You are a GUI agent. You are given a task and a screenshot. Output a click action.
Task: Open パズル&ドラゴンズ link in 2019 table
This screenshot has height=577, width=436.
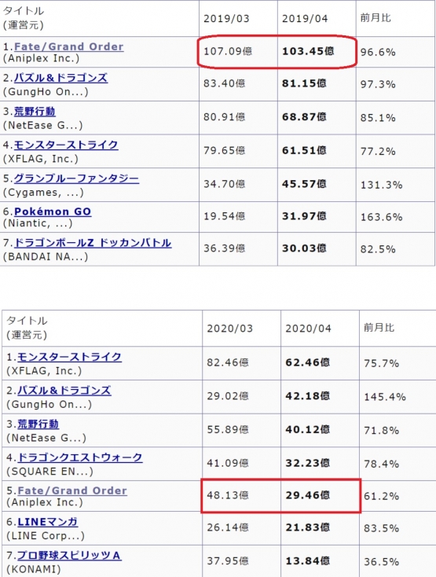(x=60, y=78)
